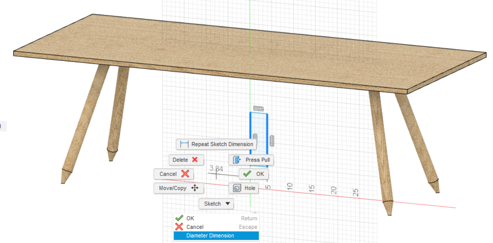Click the green checkmark in the linear menu
This screenshot has height=243, width=493.
point(179,218)
